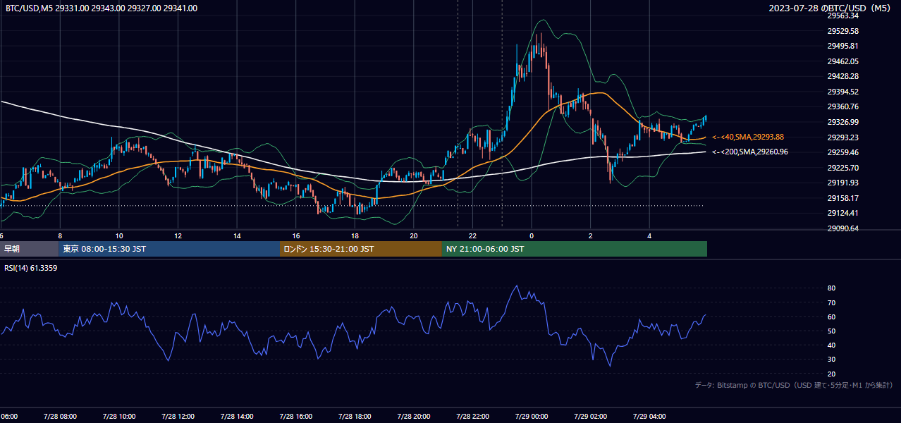
Task: Click hour label 16 under price chart
Action: click(x=296, y=236)
